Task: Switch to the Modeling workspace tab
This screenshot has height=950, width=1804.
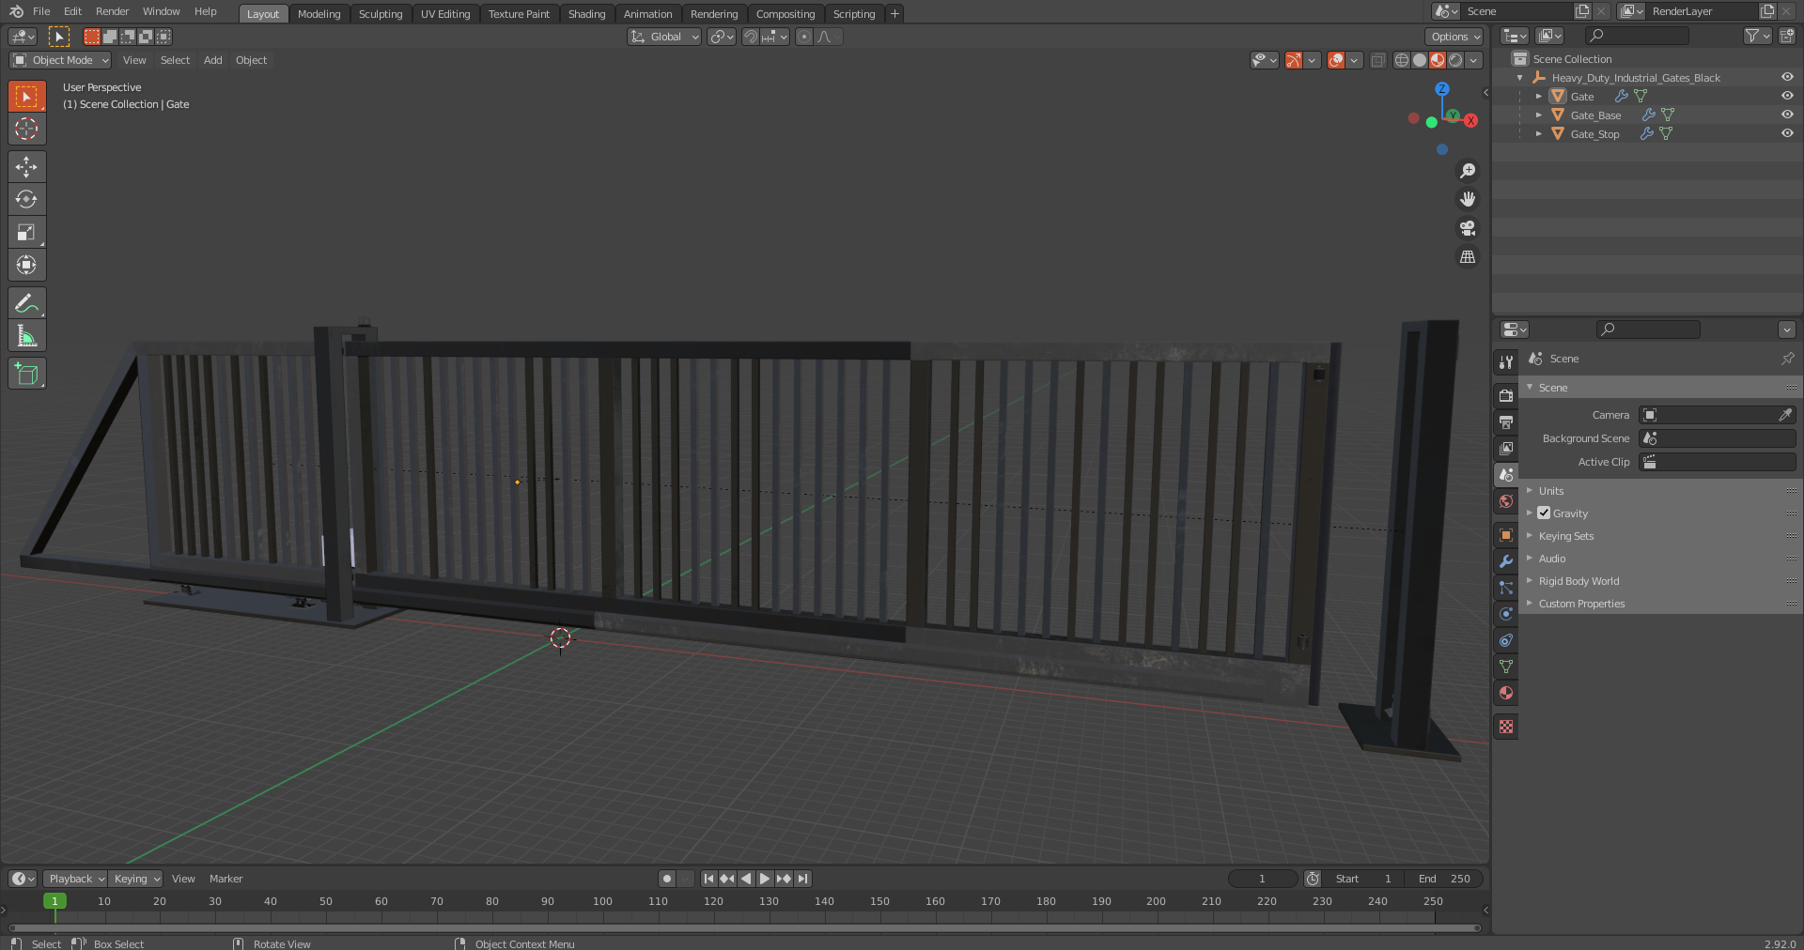Action: click(x=319, y=13)
